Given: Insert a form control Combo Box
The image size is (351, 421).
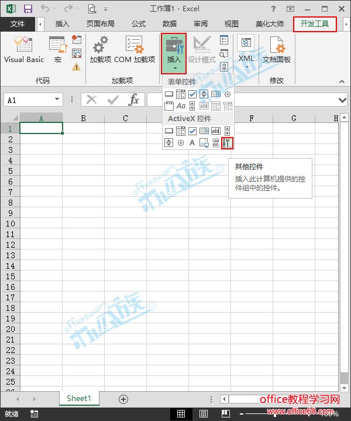Looking at the screenshot, I should (181, 94).
